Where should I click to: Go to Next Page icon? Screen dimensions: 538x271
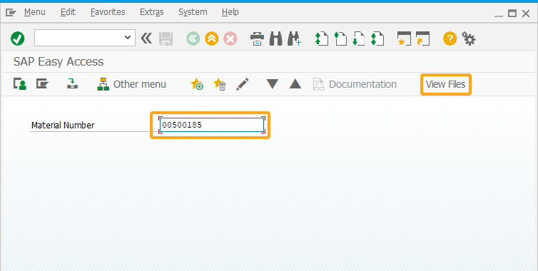pyautogui.click(x=359, y=39)
